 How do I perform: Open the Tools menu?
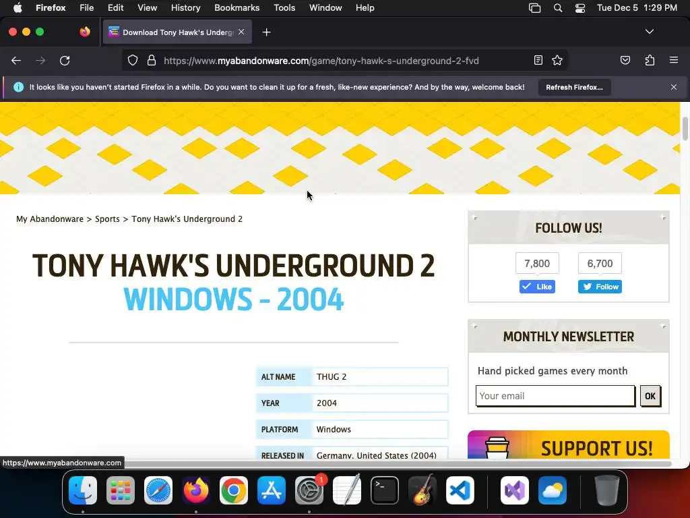285,7
